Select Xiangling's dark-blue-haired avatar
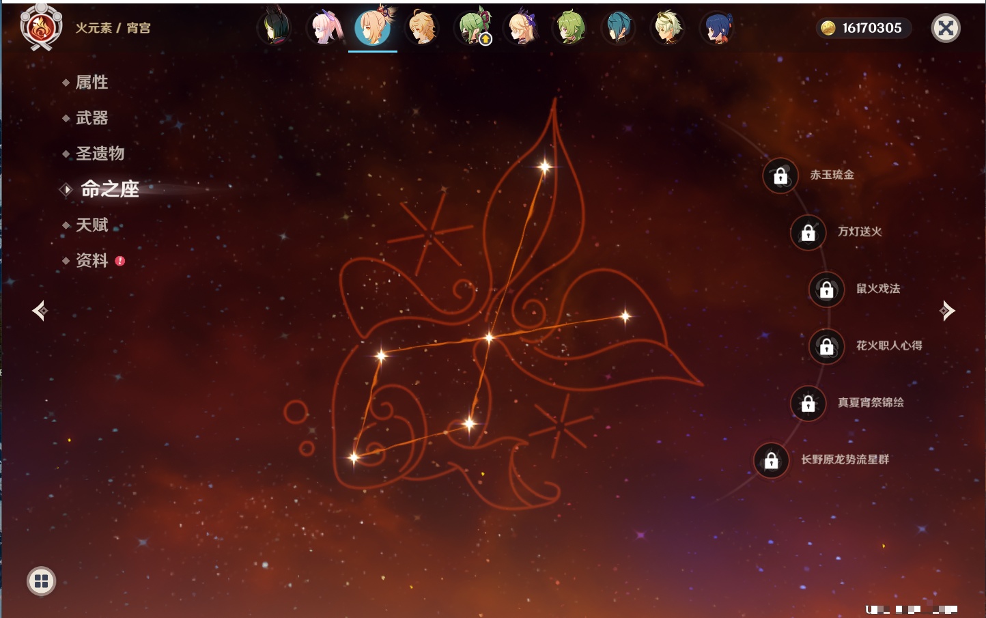The width and height of the screenshot is (986, 618). (x=717, y=28)
